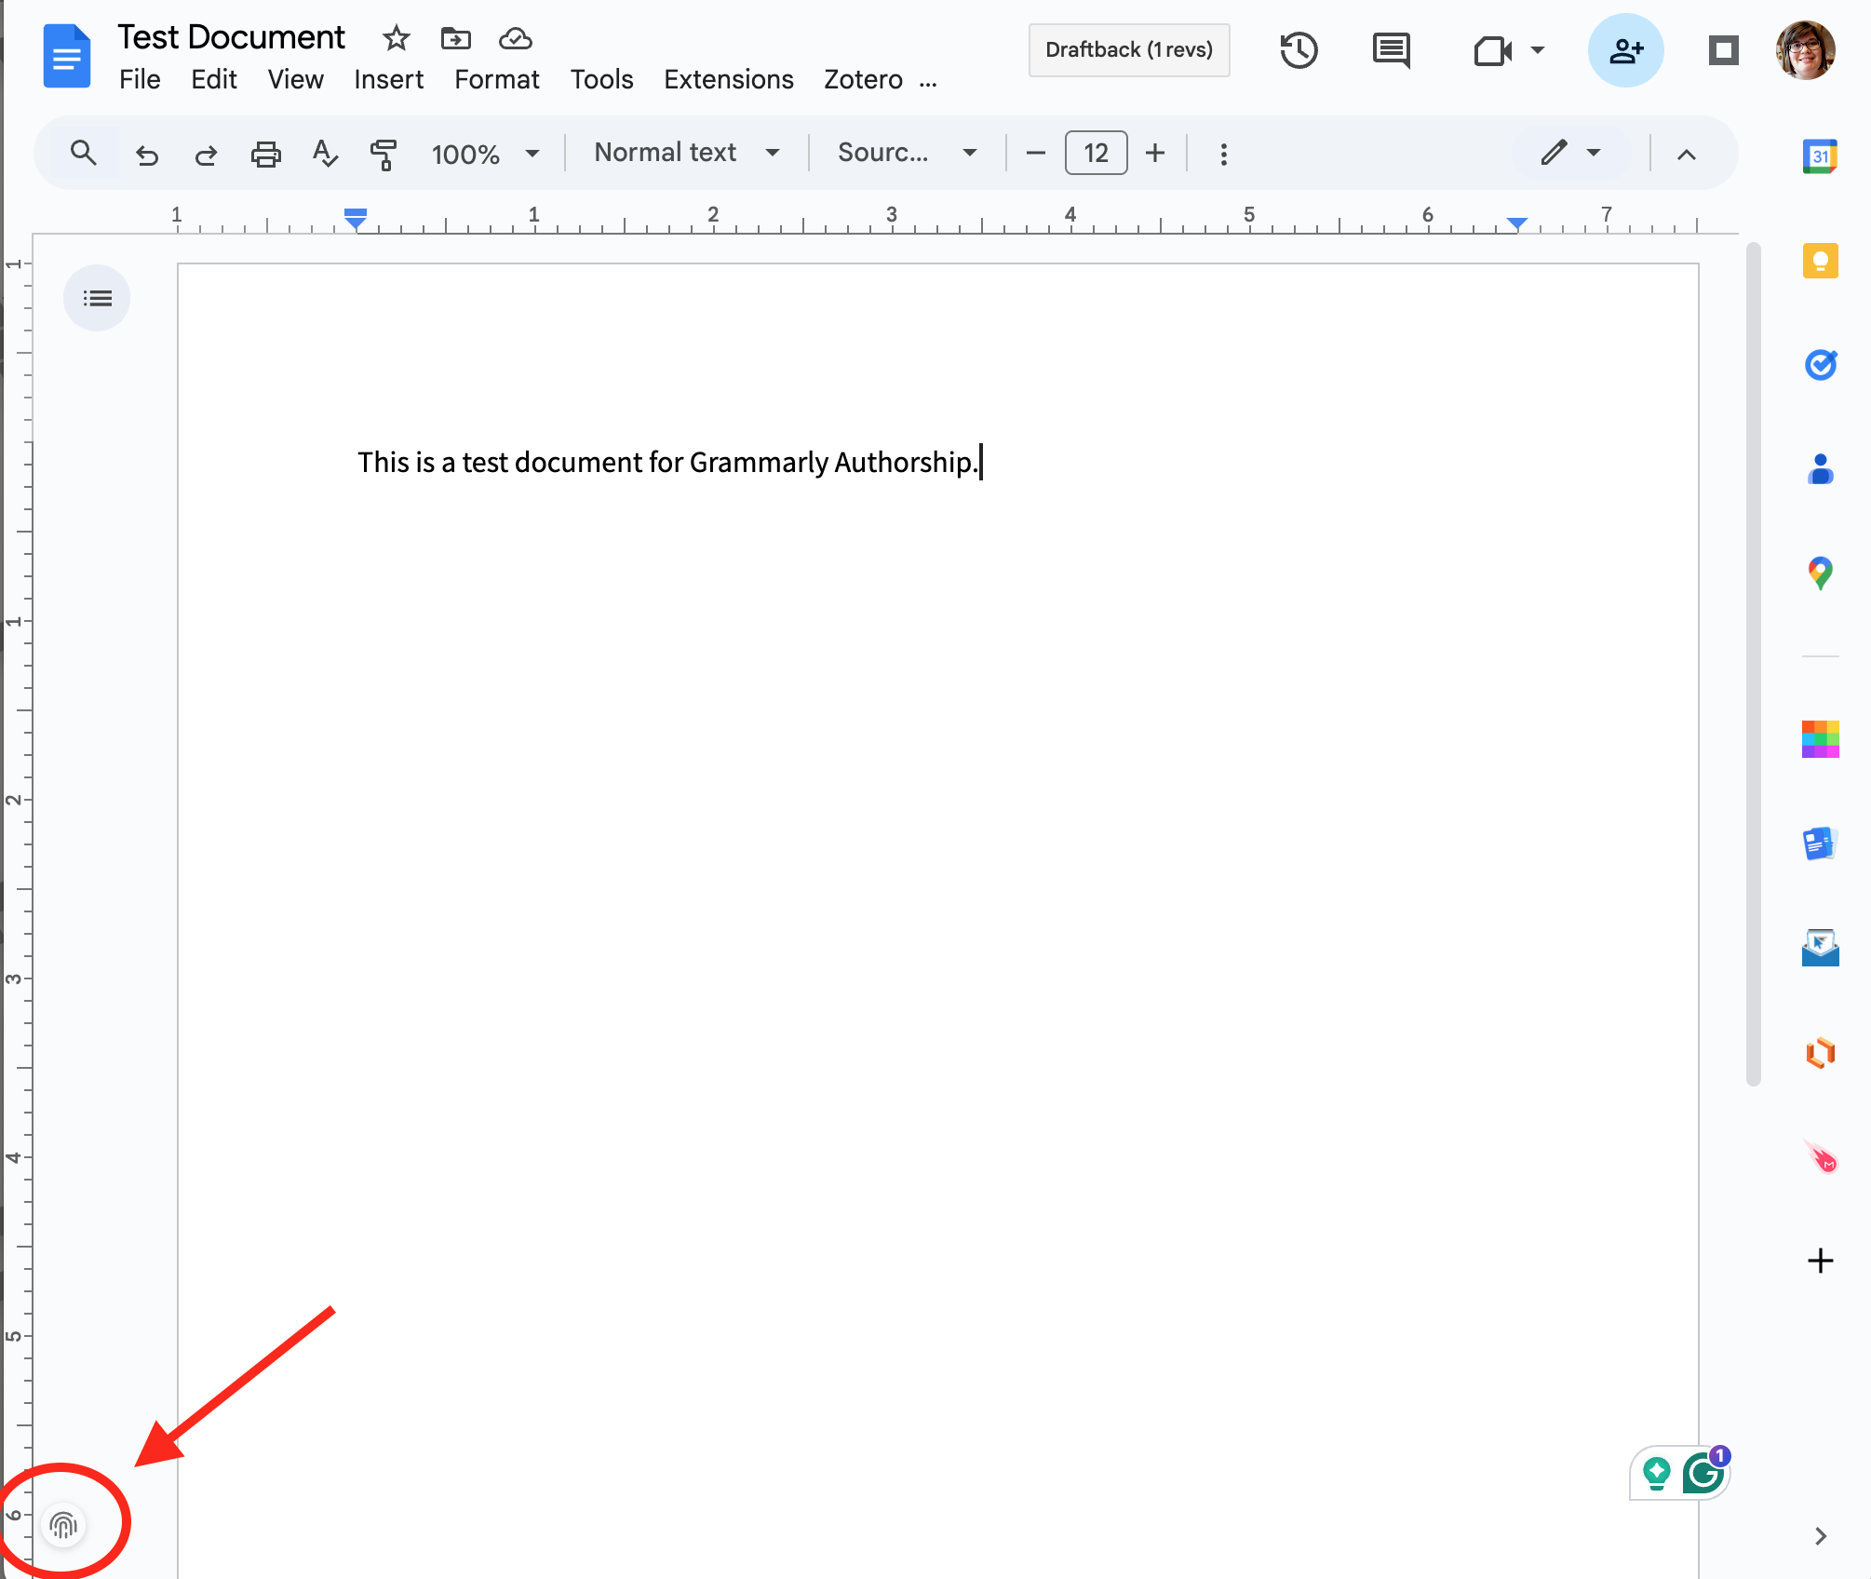Open version history clock icon
This screenshot has height=1579, width=1871.
point(1299,50)
